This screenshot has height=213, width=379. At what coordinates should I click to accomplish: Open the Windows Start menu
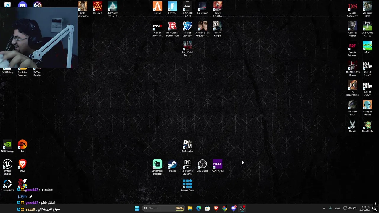tap(137, 208)
